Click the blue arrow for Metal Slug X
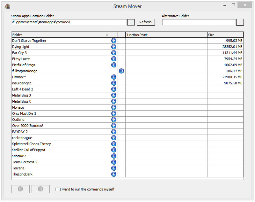255x202 pixels. tap(114, 101)
